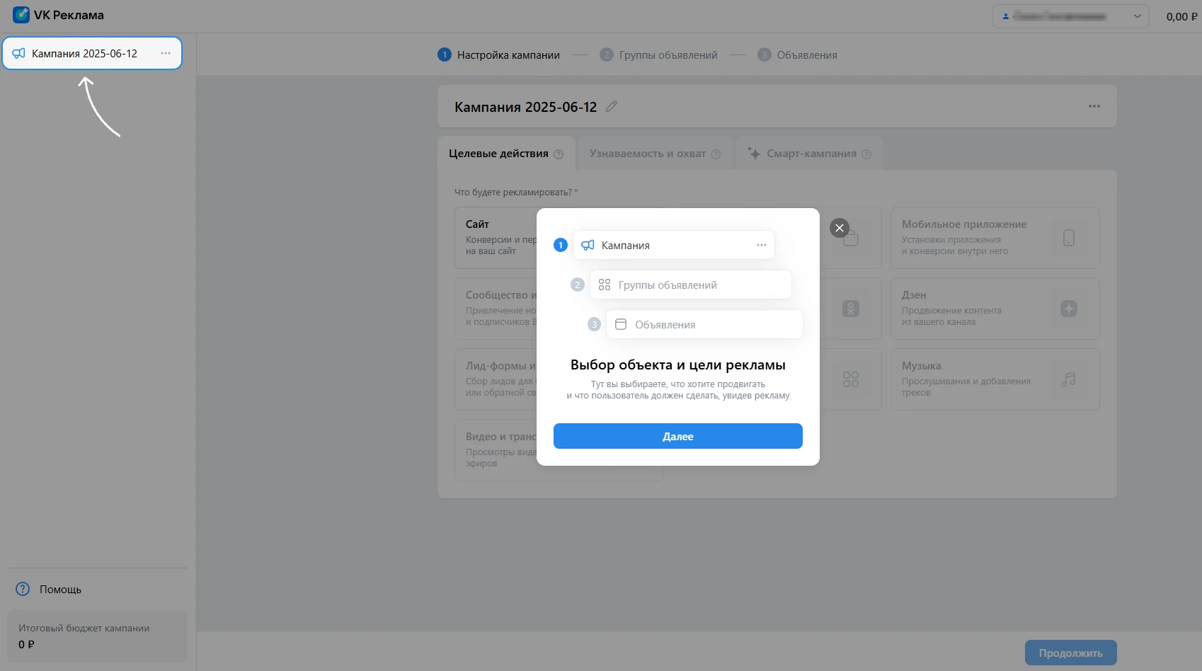The height and width of the screenshot is (671, 1202).
Task: Open three-dot menu of sidebar campaign
Action: click(166, 53)
